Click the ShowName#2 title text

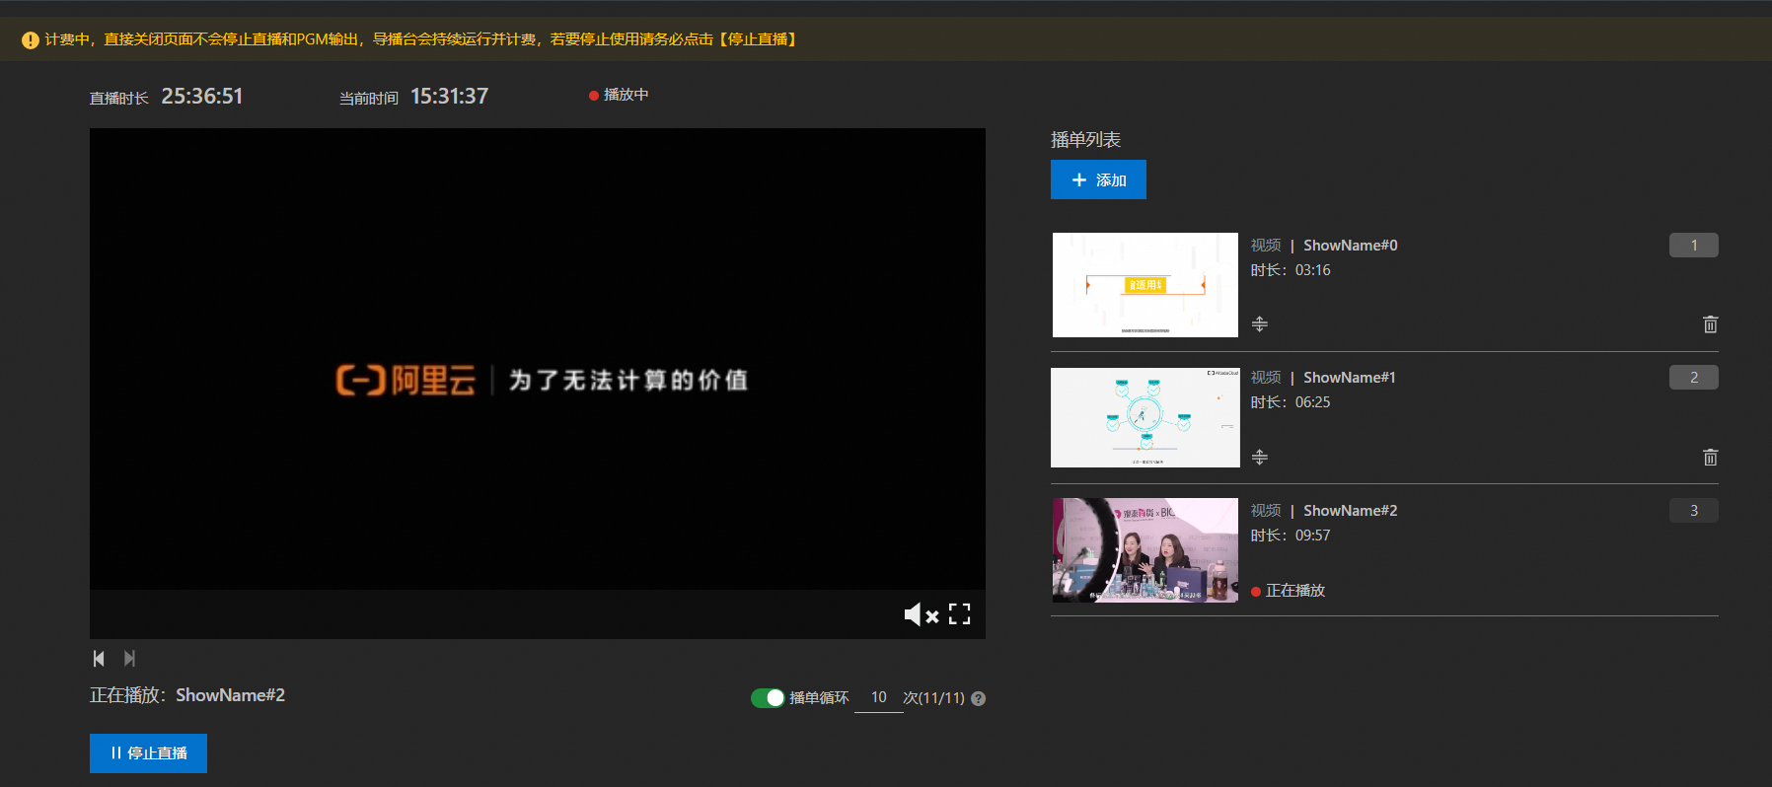click(1350, 511)
